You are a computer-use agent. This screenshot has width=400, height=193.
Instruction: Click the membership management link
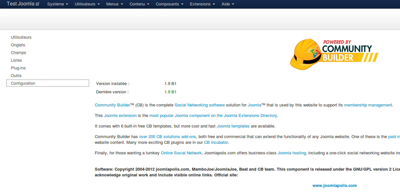pos(368,105)
